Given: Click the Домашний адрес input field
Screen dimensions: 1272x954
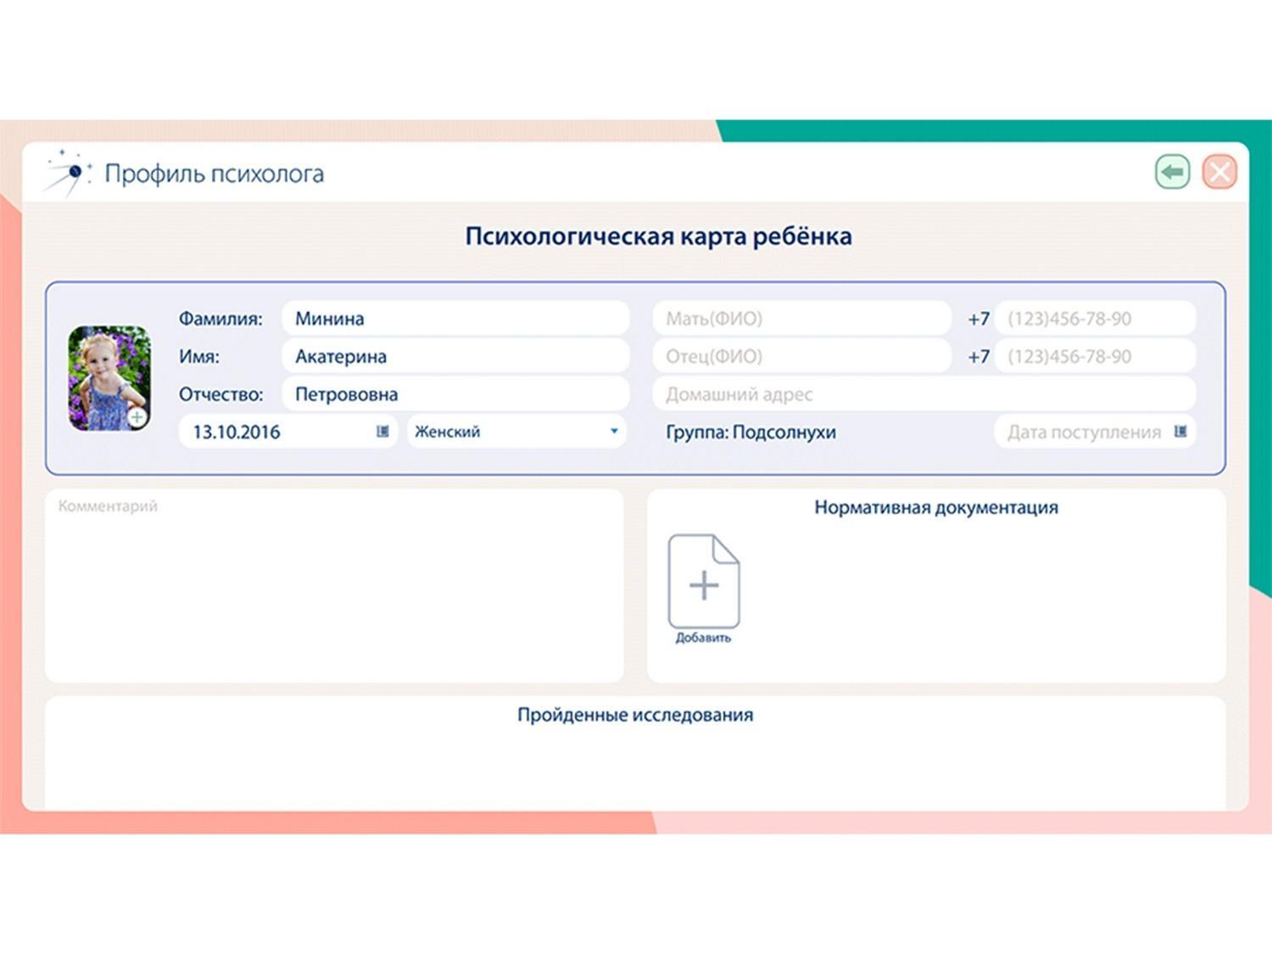Looking at the screenshot, I should click(923, 394).
